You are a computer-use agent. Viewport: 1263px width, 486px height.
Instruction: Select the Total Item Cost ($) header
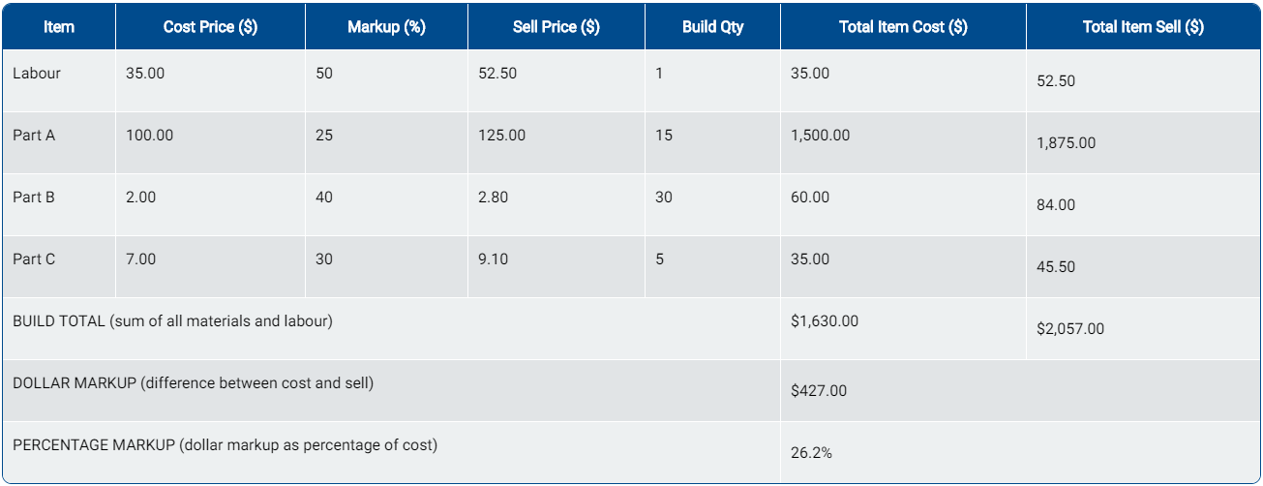coord(903,27)
